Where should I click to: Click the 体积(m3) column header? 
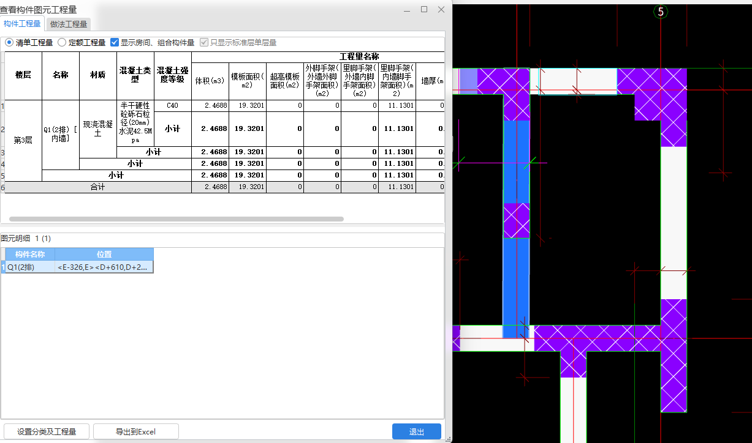tap(210, 81)
